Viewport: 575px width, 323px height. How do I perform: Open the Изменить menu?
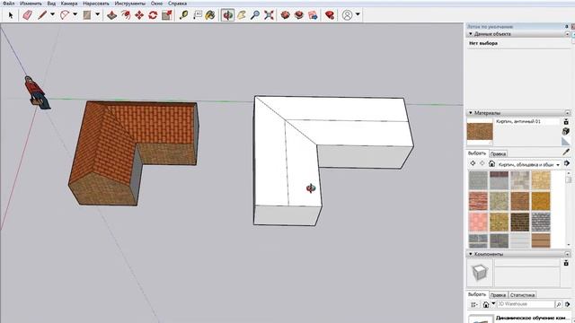31,4
